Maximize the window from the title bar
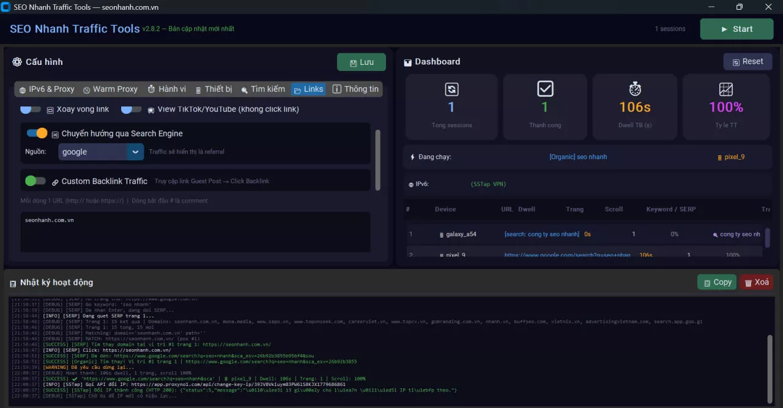This screenshot has width=783, height=408. [740, 7]
